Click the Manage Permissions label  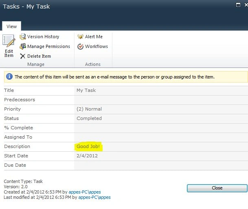pyautogui.click(x=48, y=46)
